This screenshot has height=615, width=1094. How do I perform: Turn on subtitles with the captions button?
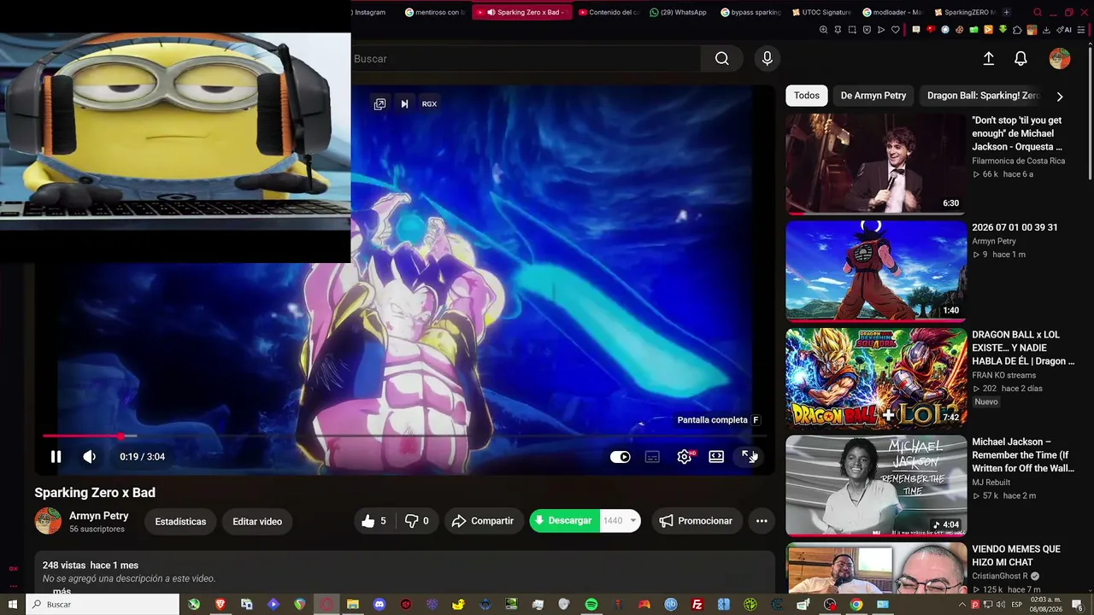[652, 457]
